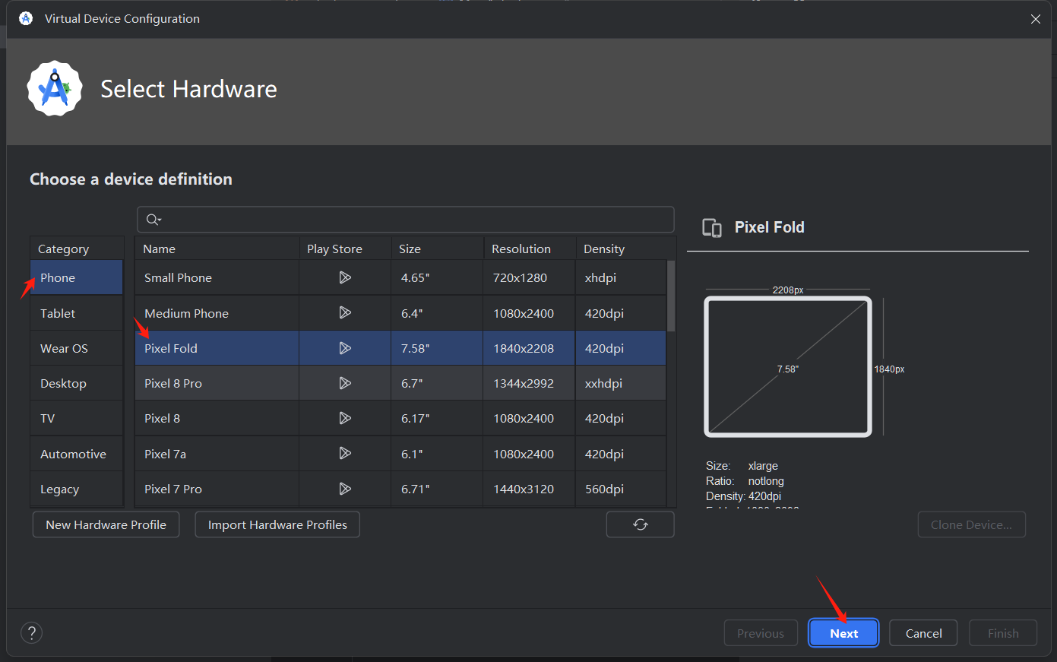The width and height of the screenshot is (1057, 662).
Task: Select the Medium Phone device row
Action: click(x=400, y=313)
